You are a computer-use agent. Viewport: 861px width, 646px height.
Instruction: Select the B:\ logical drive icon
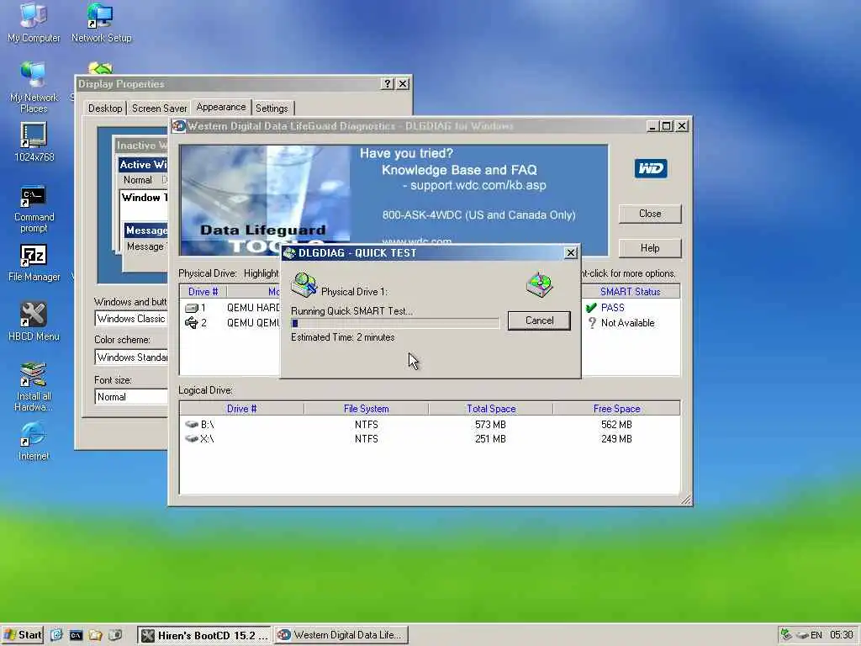191,425
